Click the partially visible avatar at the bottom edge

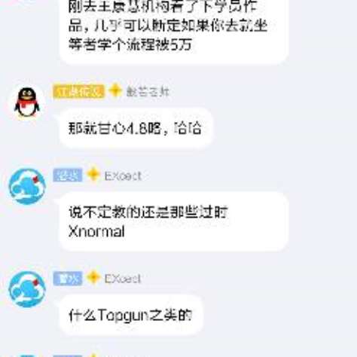click(27, 356)
